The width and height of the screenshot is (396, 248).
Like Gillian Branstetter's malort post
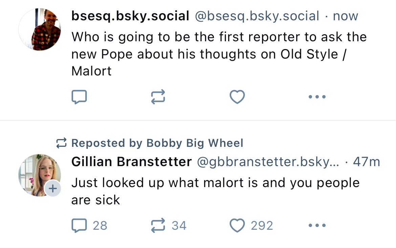[x=237, y=226]
